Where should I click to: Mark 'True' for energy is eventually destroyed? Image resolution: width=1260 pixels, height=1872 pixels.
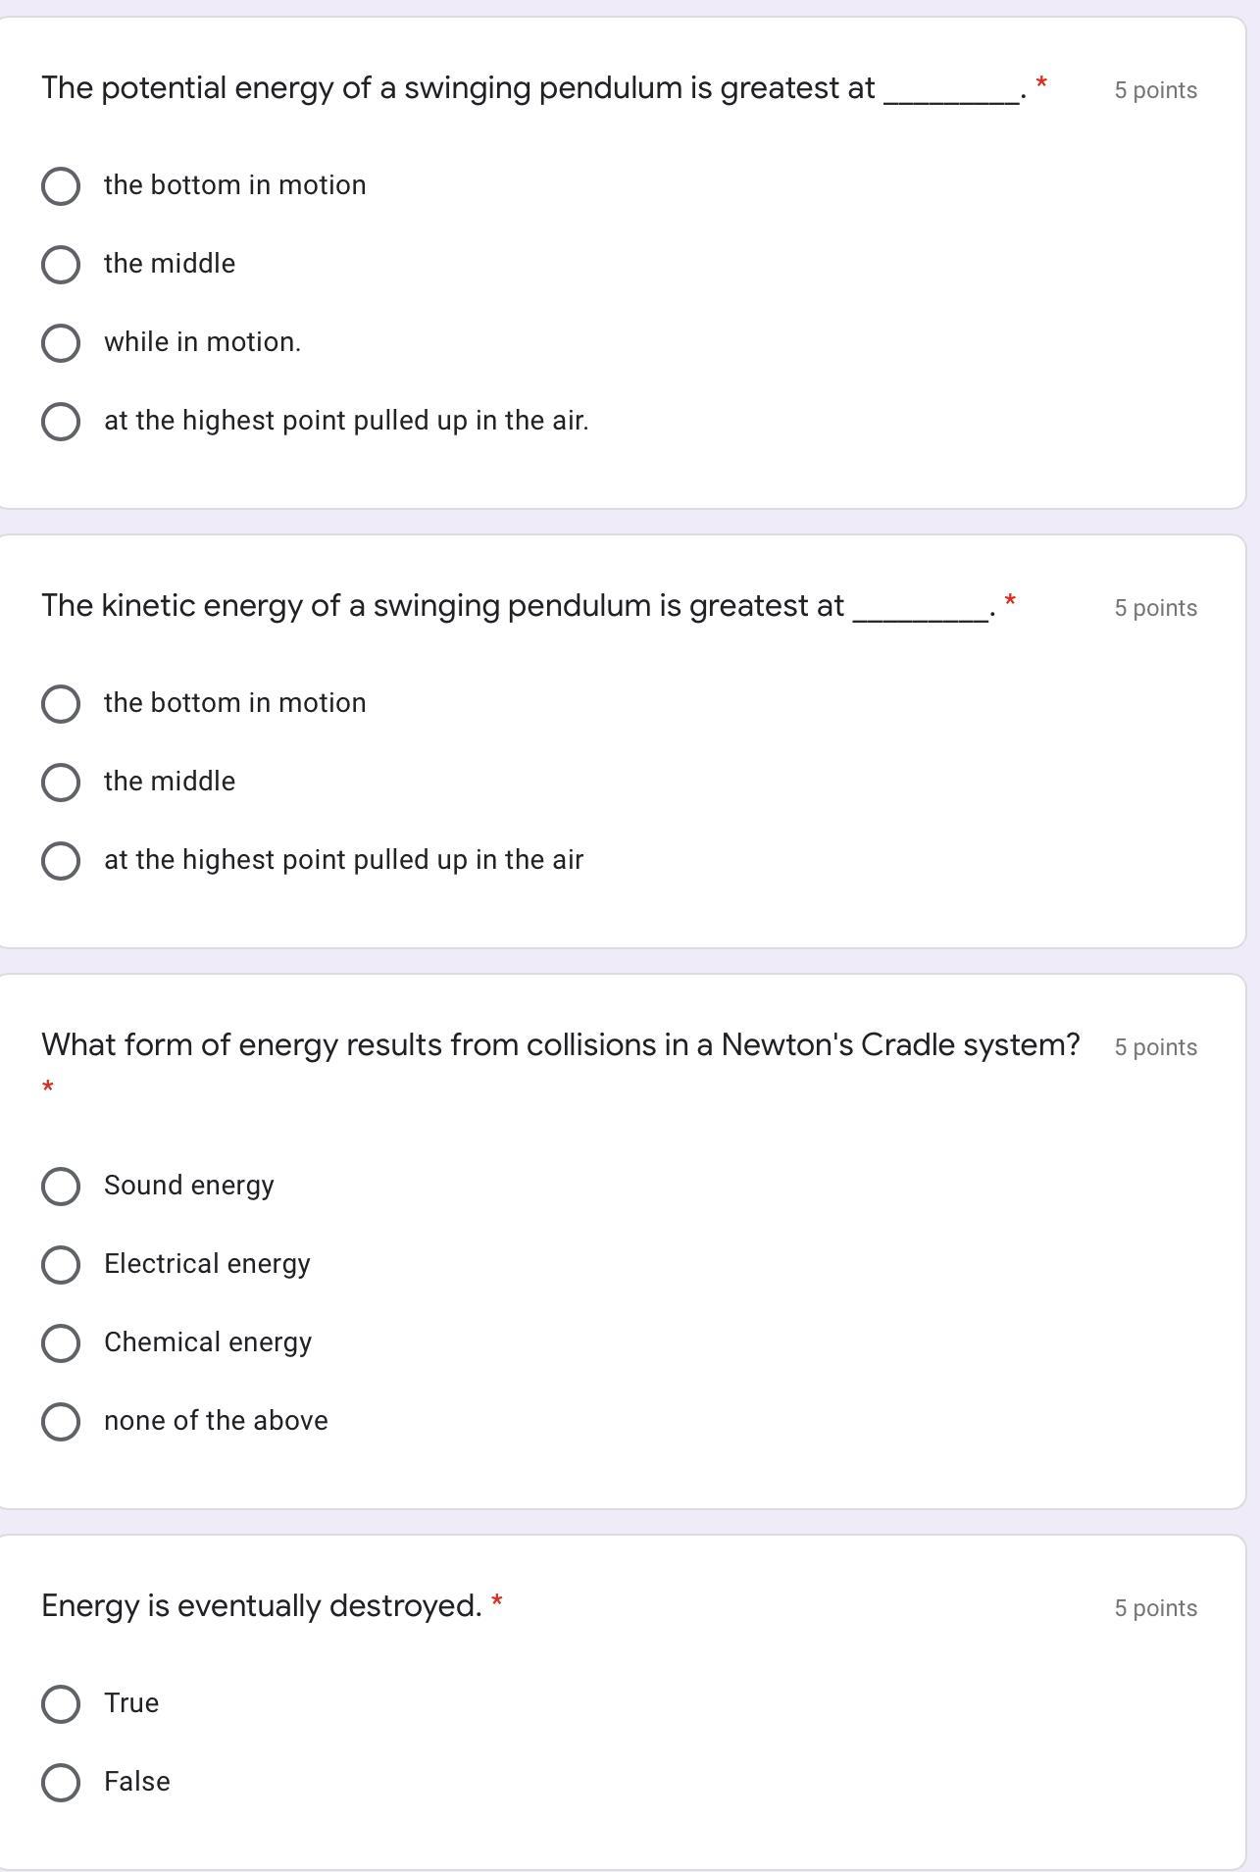tap(61, 1704)
